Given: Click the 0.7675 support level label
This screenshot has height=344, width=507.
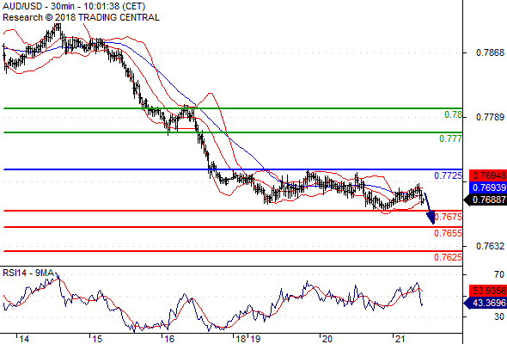Looking at the screenshot, I should (x=449, y=217).
